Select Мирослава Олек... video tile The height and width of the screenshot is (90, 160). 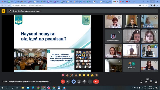click(132, 36)
